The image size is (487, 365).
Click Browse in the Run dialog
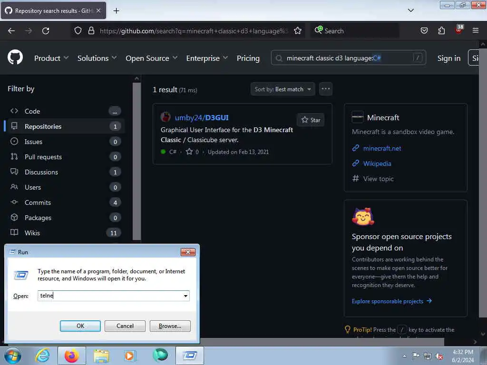click(170, 326)
